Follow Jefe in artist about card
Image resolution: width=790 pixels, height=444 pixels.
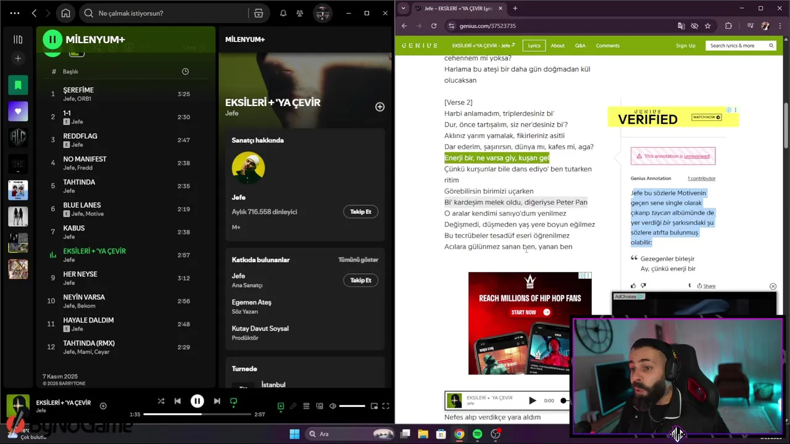(360, 212)
